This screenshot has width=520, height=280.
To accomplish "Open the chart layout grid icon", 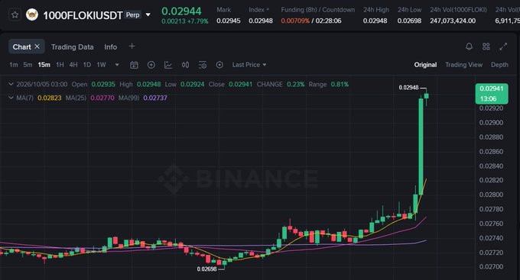I will 486,47.
